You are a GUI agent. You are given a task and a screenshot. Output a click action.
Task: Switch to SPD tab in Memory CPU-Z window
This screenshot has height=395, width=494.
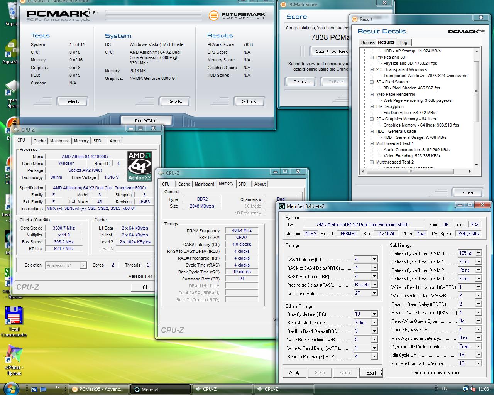242,184
